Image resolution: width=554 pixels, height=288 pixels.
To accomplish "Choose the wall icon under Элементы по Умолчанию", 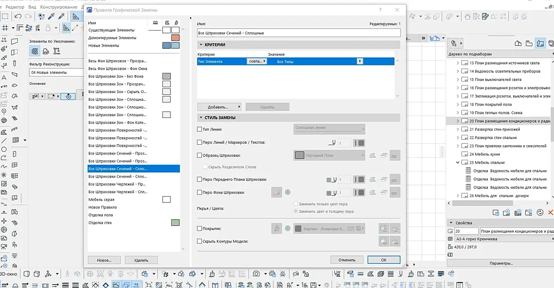I will (34, 52).
